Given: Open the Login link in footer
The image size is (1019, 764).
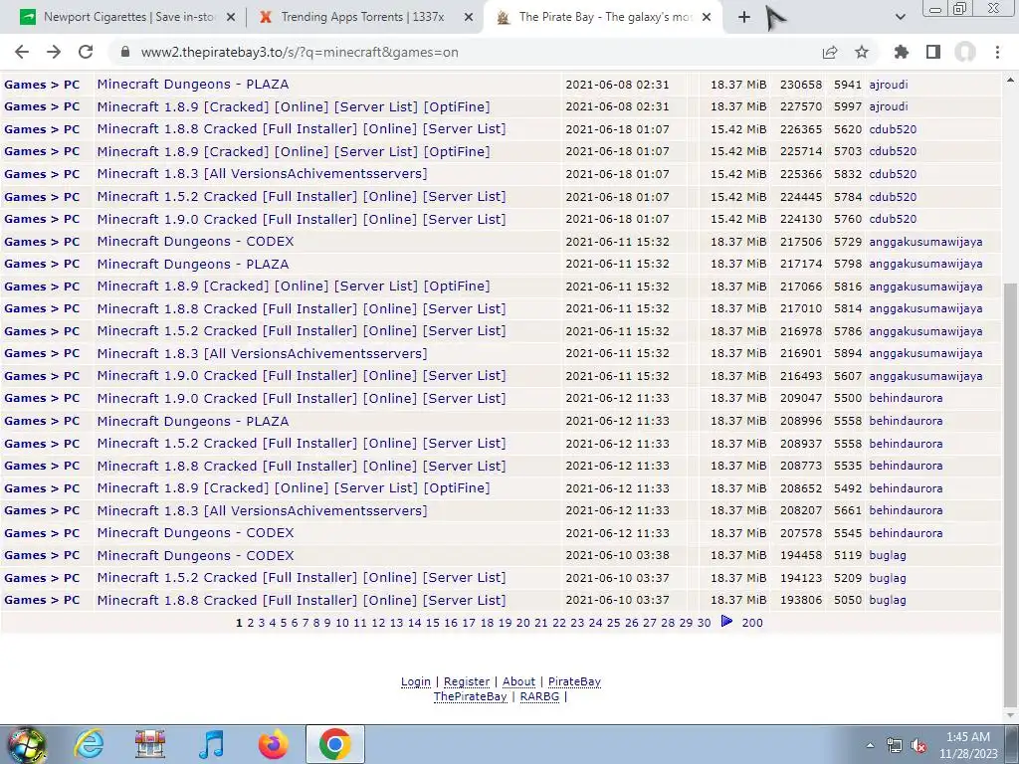Looking at the screenshot, I should coord(416,681).
